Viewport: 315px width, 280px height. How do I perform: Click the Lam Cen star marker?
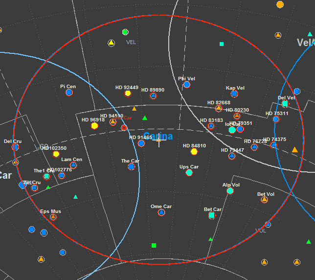73,165
